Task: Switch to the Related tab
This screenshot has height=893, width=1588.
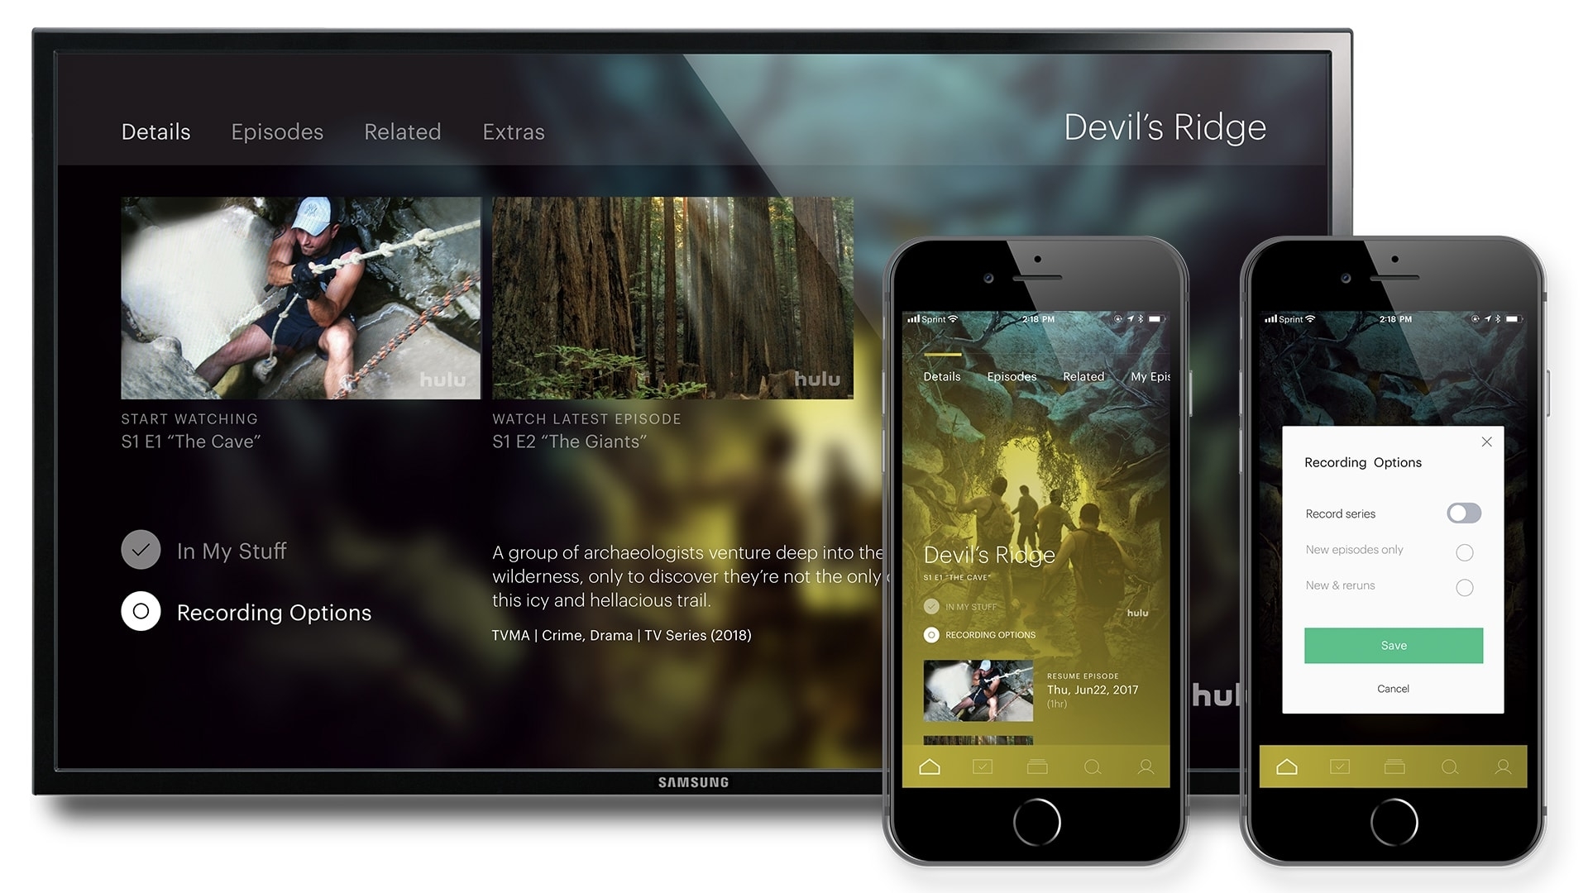Action: [x=404, y=129]
